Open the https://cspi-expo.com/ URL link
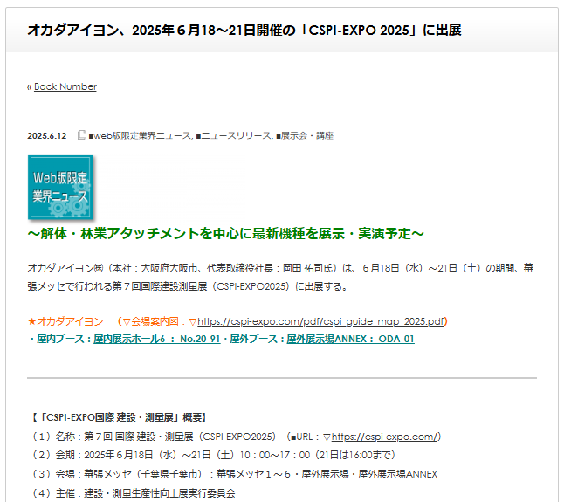Screen dimensions: 564x502 [384, 437]
